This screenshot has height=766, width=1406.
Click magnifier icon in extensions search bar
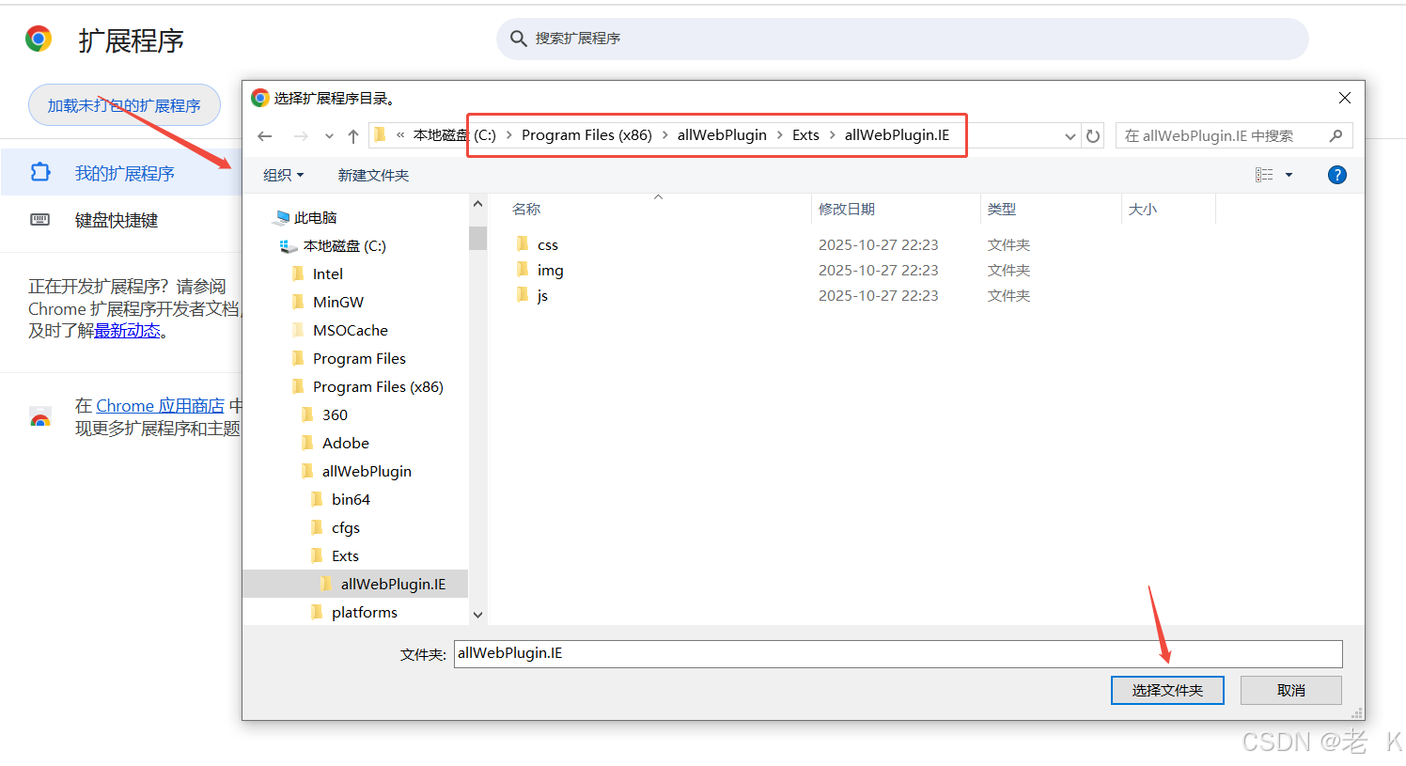tap(518, 39)
